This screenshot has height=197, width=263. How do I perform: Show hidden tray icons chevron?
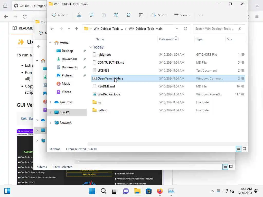[212, 191]
